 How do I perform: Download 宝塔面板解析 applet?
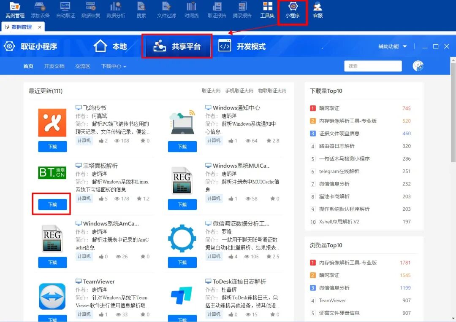click(53, 204)
